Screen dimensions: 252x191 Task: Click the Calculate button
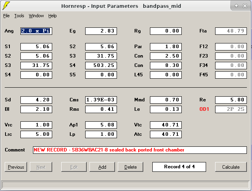coord(231,167)
